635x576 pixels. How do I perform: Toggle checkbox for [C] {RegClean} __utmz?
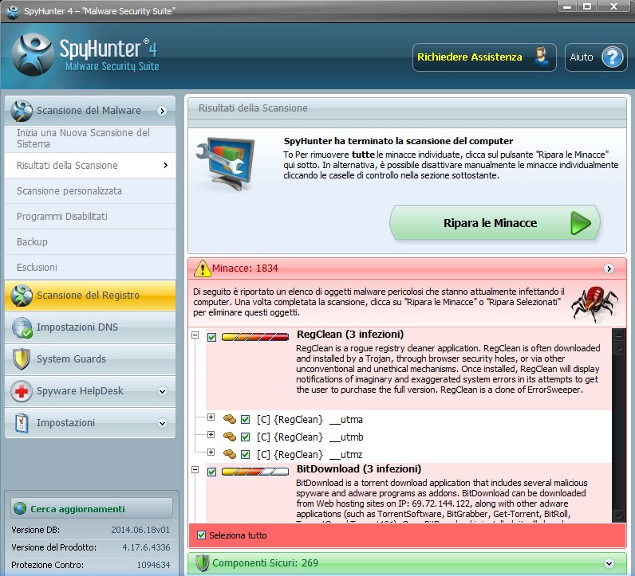(246, 454)
